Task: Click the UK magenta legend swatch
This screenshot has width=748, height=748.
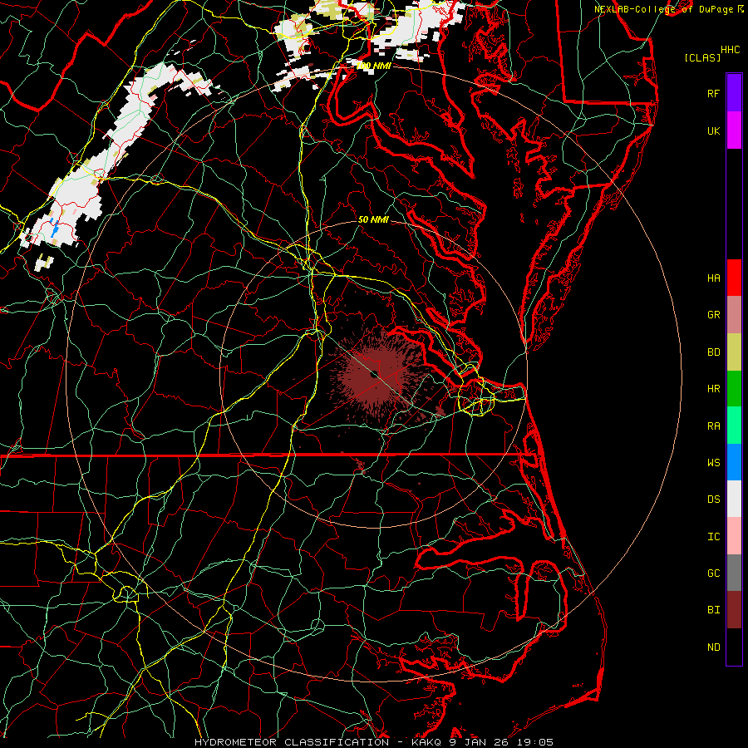Action: coord(734,130)
